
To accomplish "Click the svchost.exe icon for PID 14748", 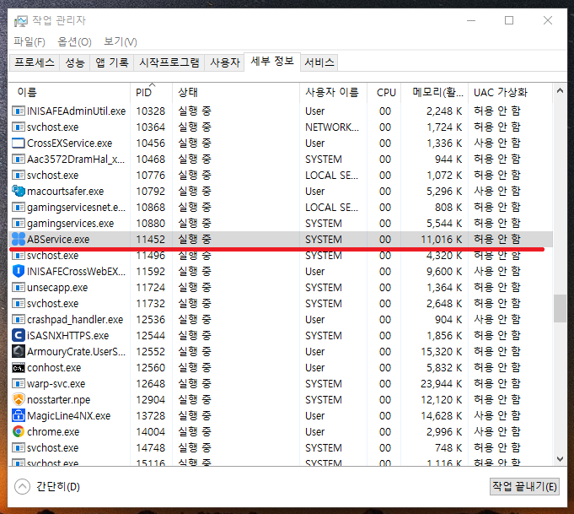I will (19, 447).
